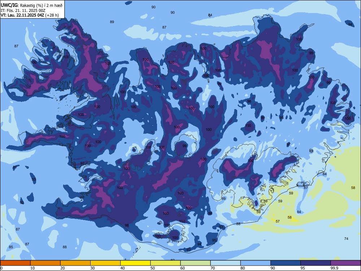The height and width of the screenshot is (271, 361).
Task: Click the 80–90 light blue legend swatch
Action: tap(256, 263)
